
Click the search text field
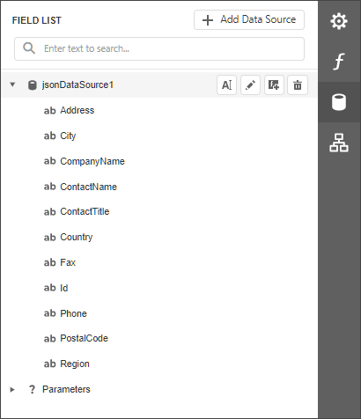pos(159,48)
